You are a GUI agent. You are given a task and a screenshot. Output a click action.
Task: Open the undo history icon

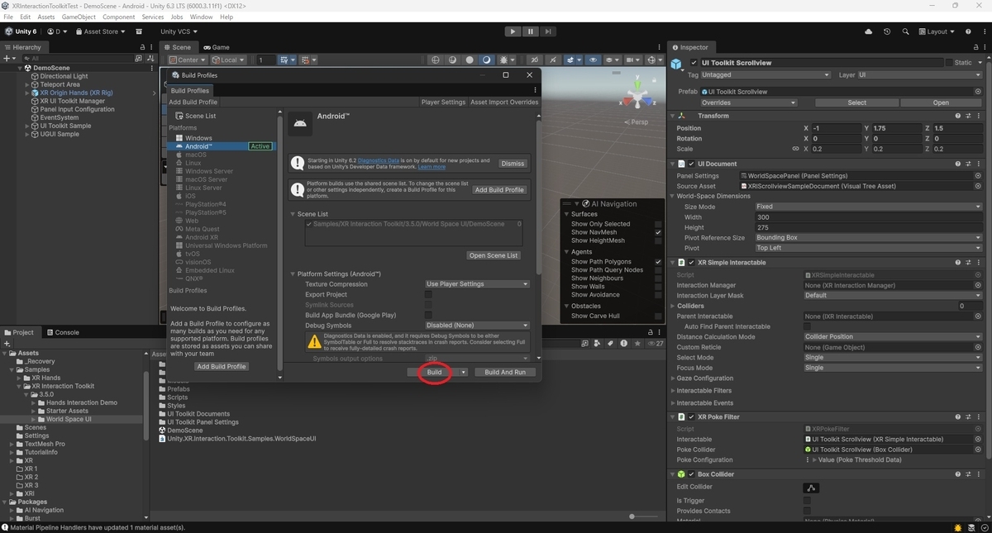coord(887,31)
